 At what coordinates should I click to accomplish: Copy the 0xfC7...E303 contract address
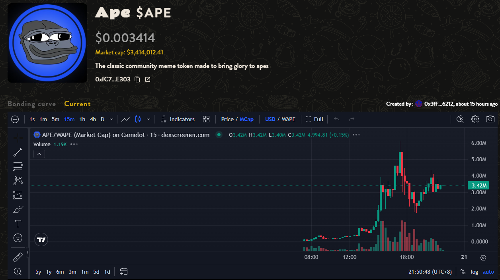pos(137,79)
